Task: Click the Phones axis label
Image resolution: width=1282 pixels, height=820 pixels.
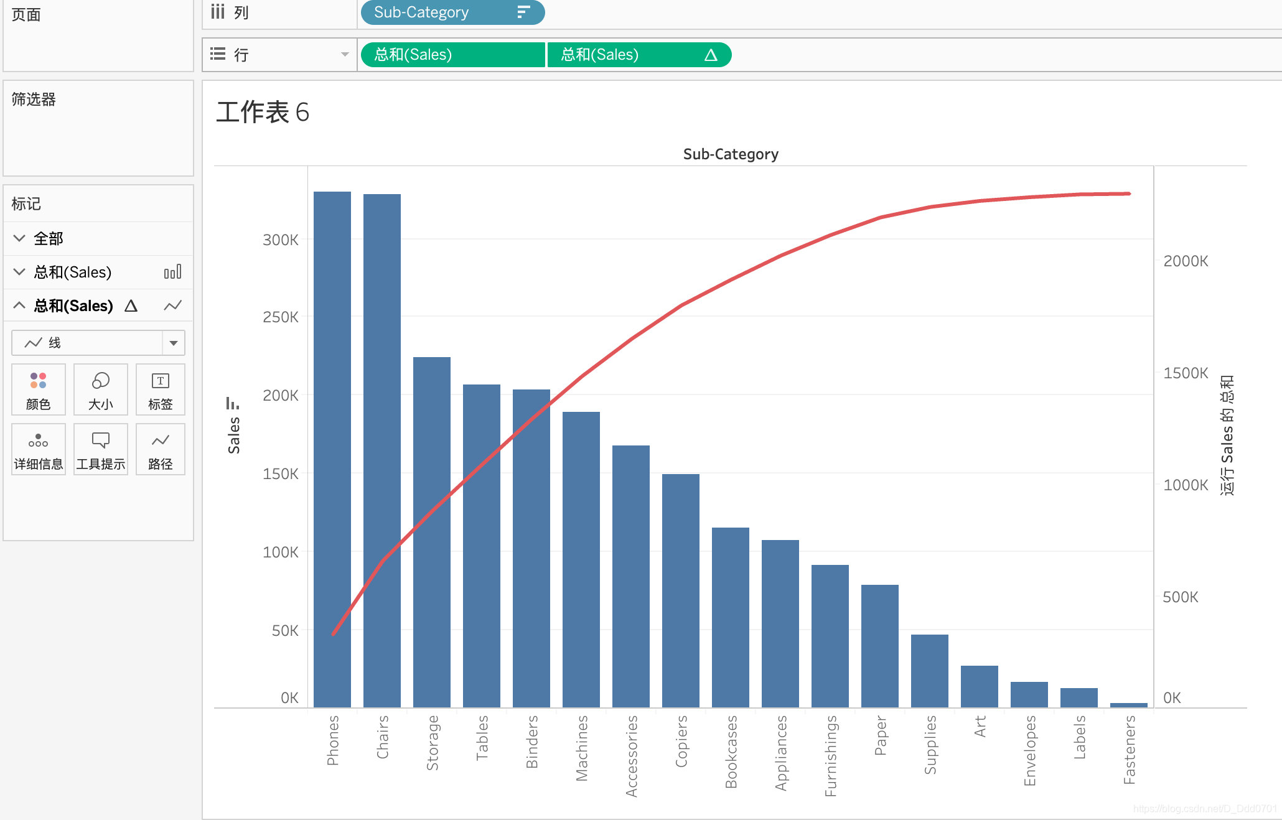Action: click(332, 740)
